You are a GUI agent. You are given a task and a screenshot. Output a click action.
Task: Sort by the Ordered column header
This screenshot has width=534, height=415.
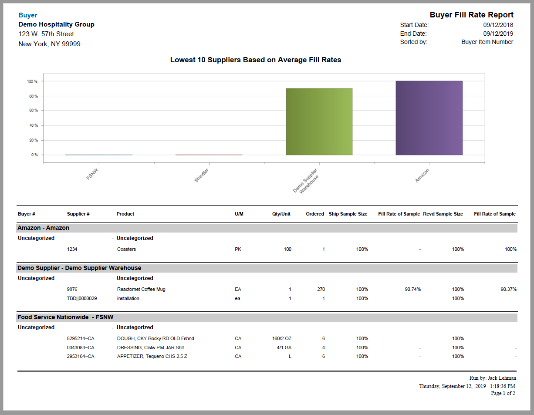(315, 214)
